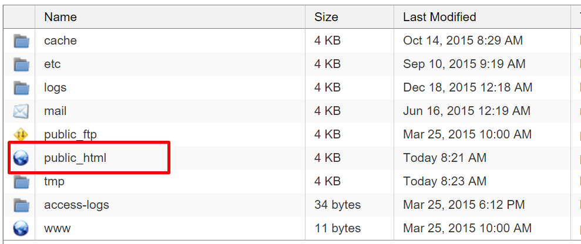This screenshot has width=581, height=244.
Task: Select the www entry name
Action: click(56, 228)
